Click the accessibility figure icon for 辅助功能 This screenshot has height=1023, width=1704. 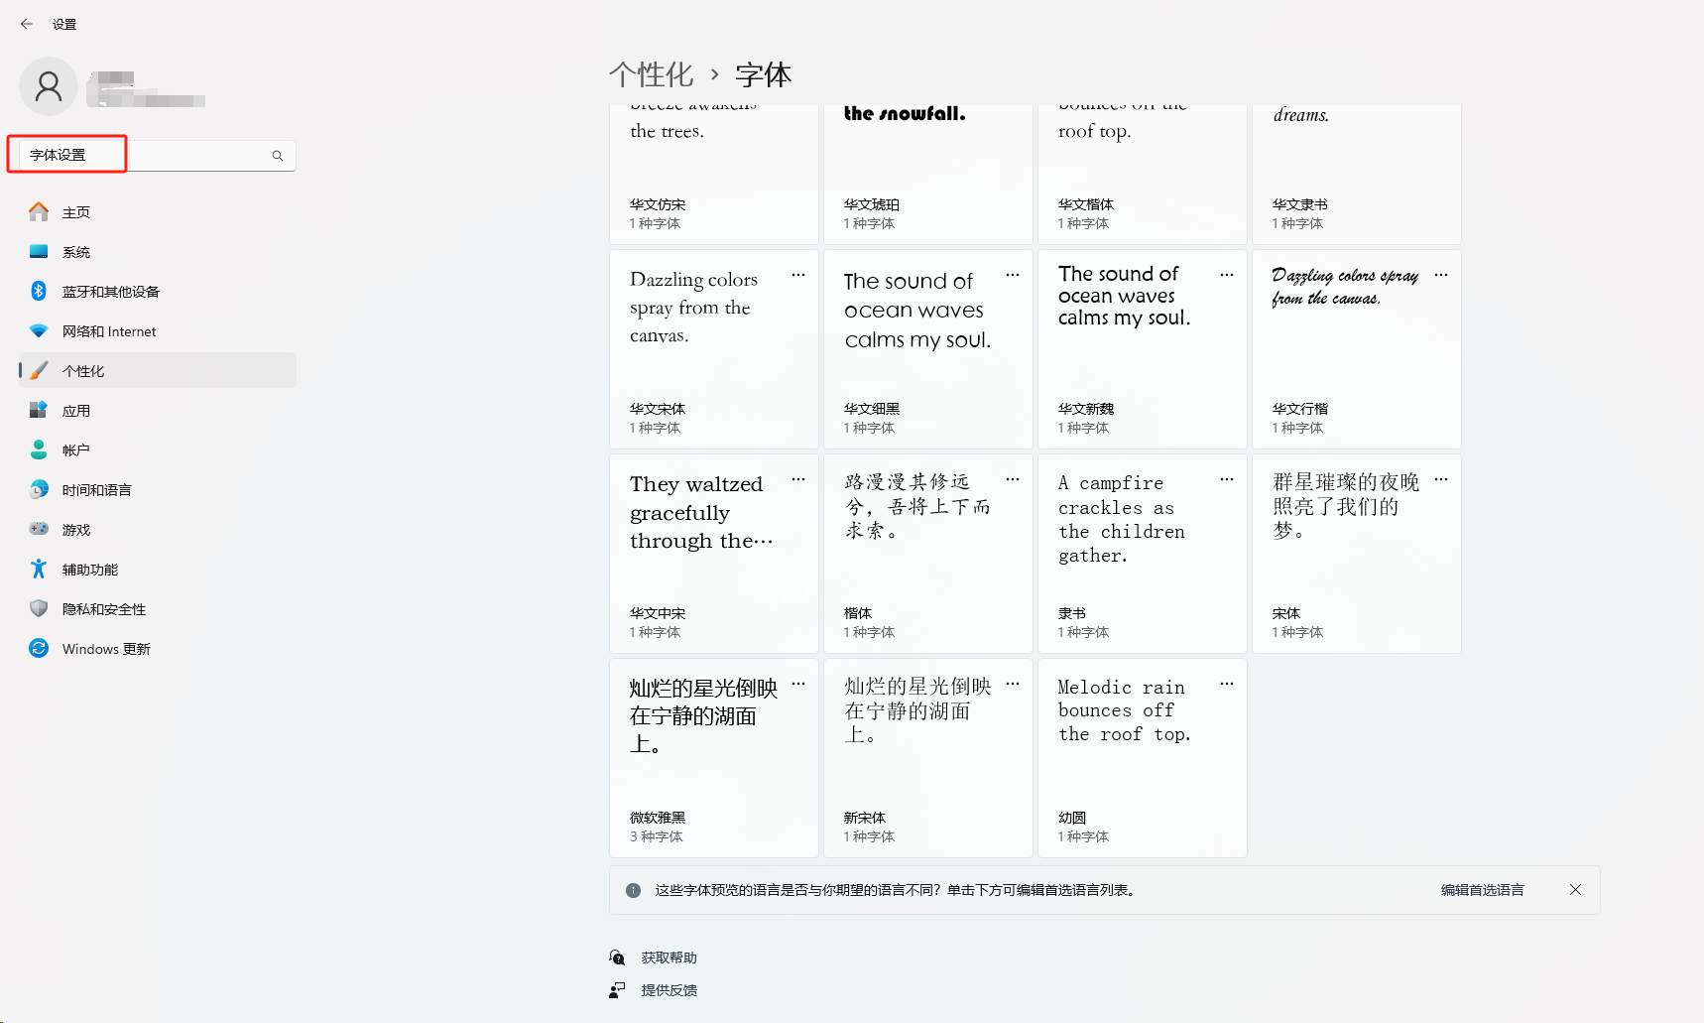click(39, 569)
